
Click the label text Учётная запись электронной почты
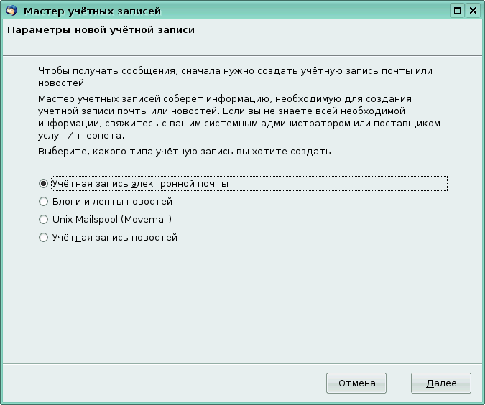[140, 184]
